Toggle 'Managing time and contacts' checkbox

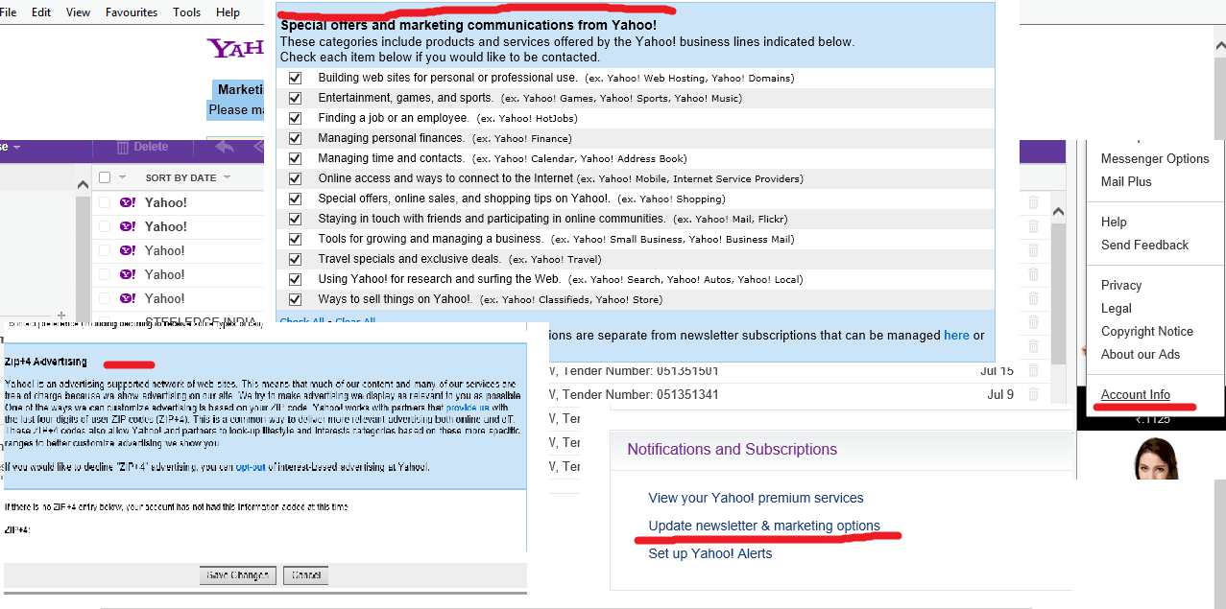click(x=295, y=158)
